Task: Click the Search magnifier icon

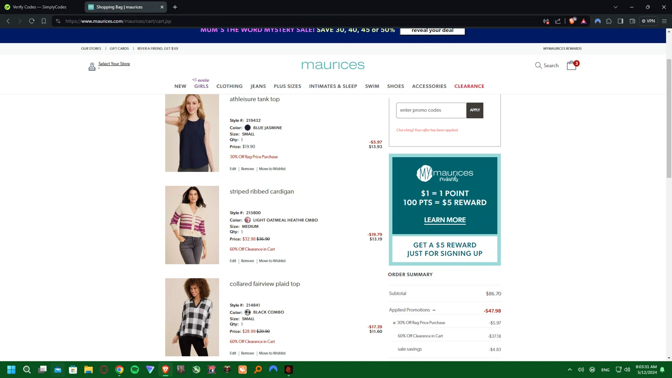Action: 538,65
